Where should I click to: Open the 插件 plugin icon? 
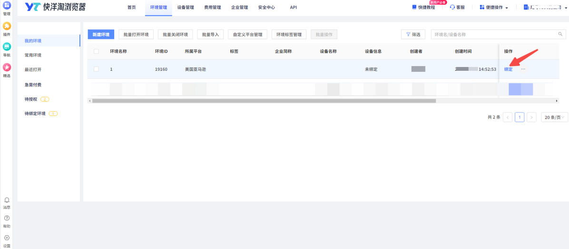7,26
